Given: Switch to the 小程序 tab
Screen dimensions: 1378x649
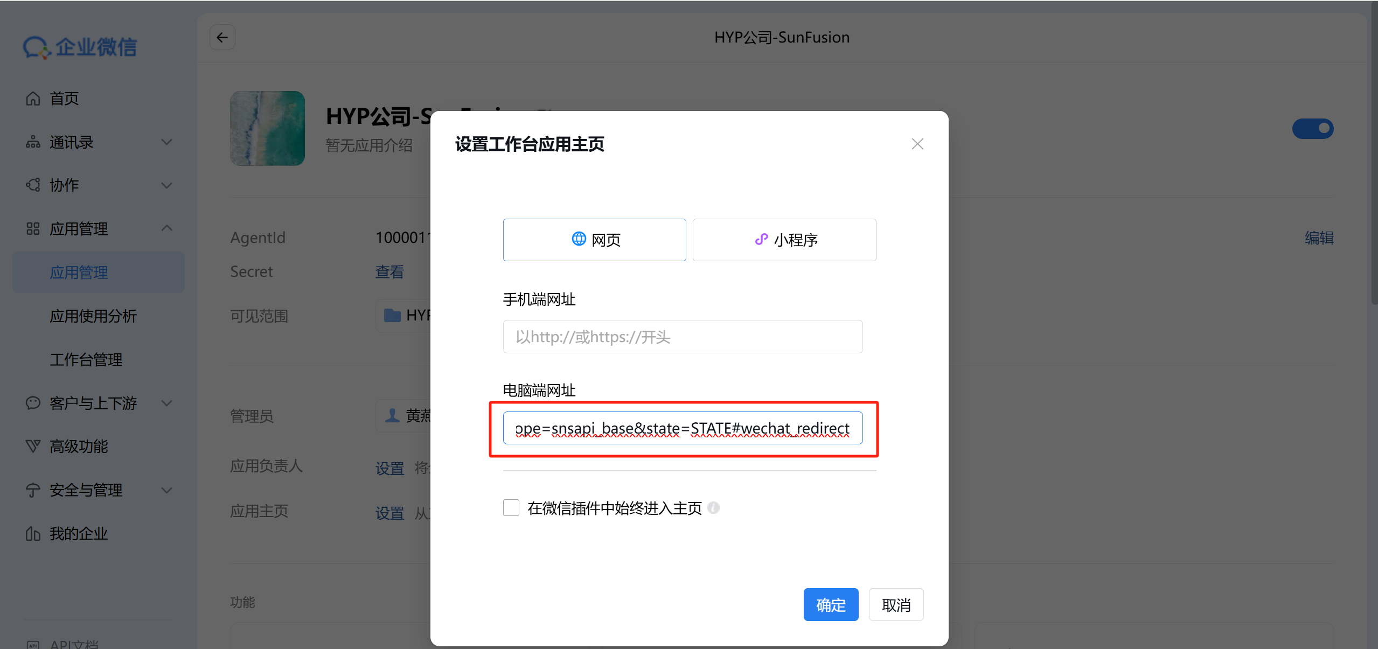Looking at the screenshot, I should tap(784, 240).
